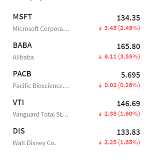
Task: Select Microsoft Corpora… company name
Action: (41, 29)
